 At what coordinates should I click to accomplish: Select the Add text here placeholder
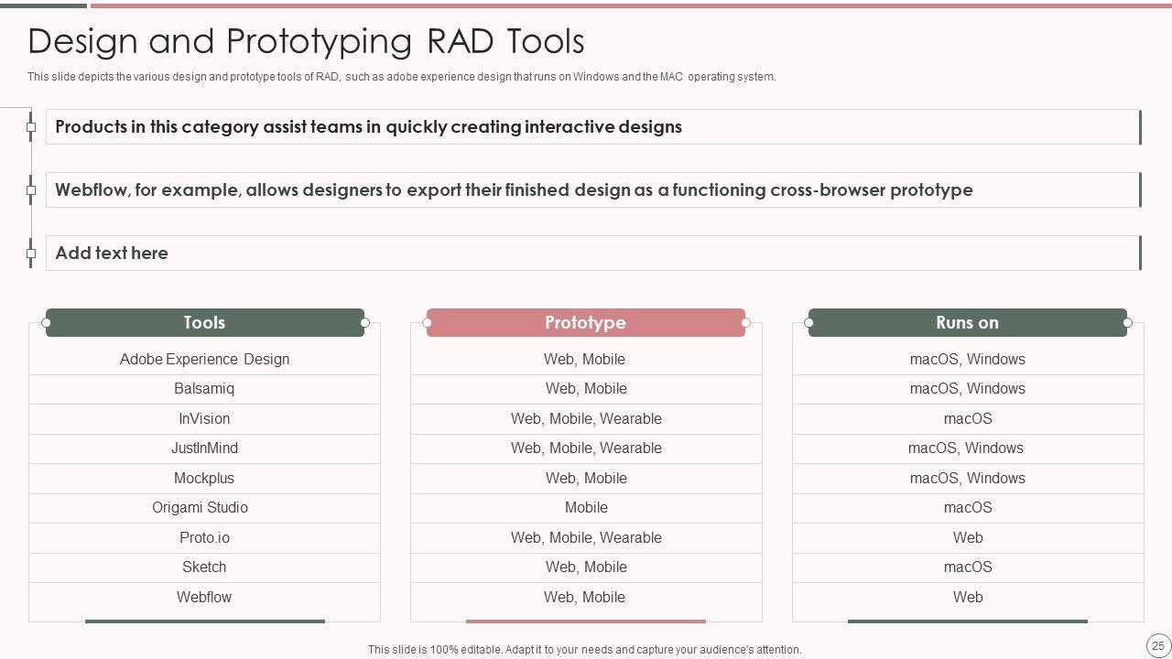pyautogui.click(x=112, y=254)
